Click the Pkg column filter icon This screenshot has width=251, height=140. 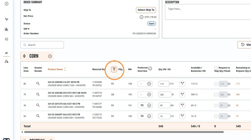point(114,69)
